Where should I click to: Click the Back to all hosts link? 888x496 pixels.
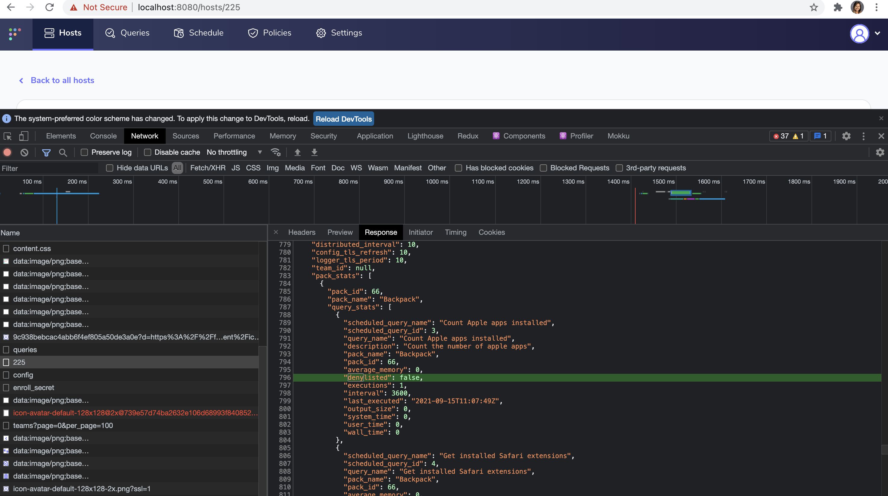pos(62,80)
